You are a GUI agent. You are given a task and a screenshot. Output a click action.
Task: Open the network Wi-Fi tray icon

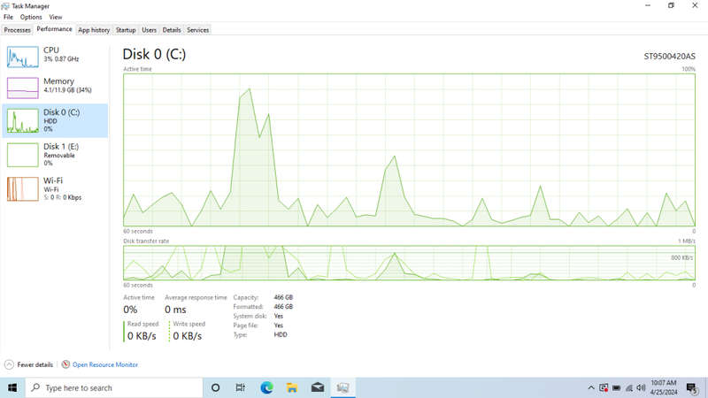[629, 388]
